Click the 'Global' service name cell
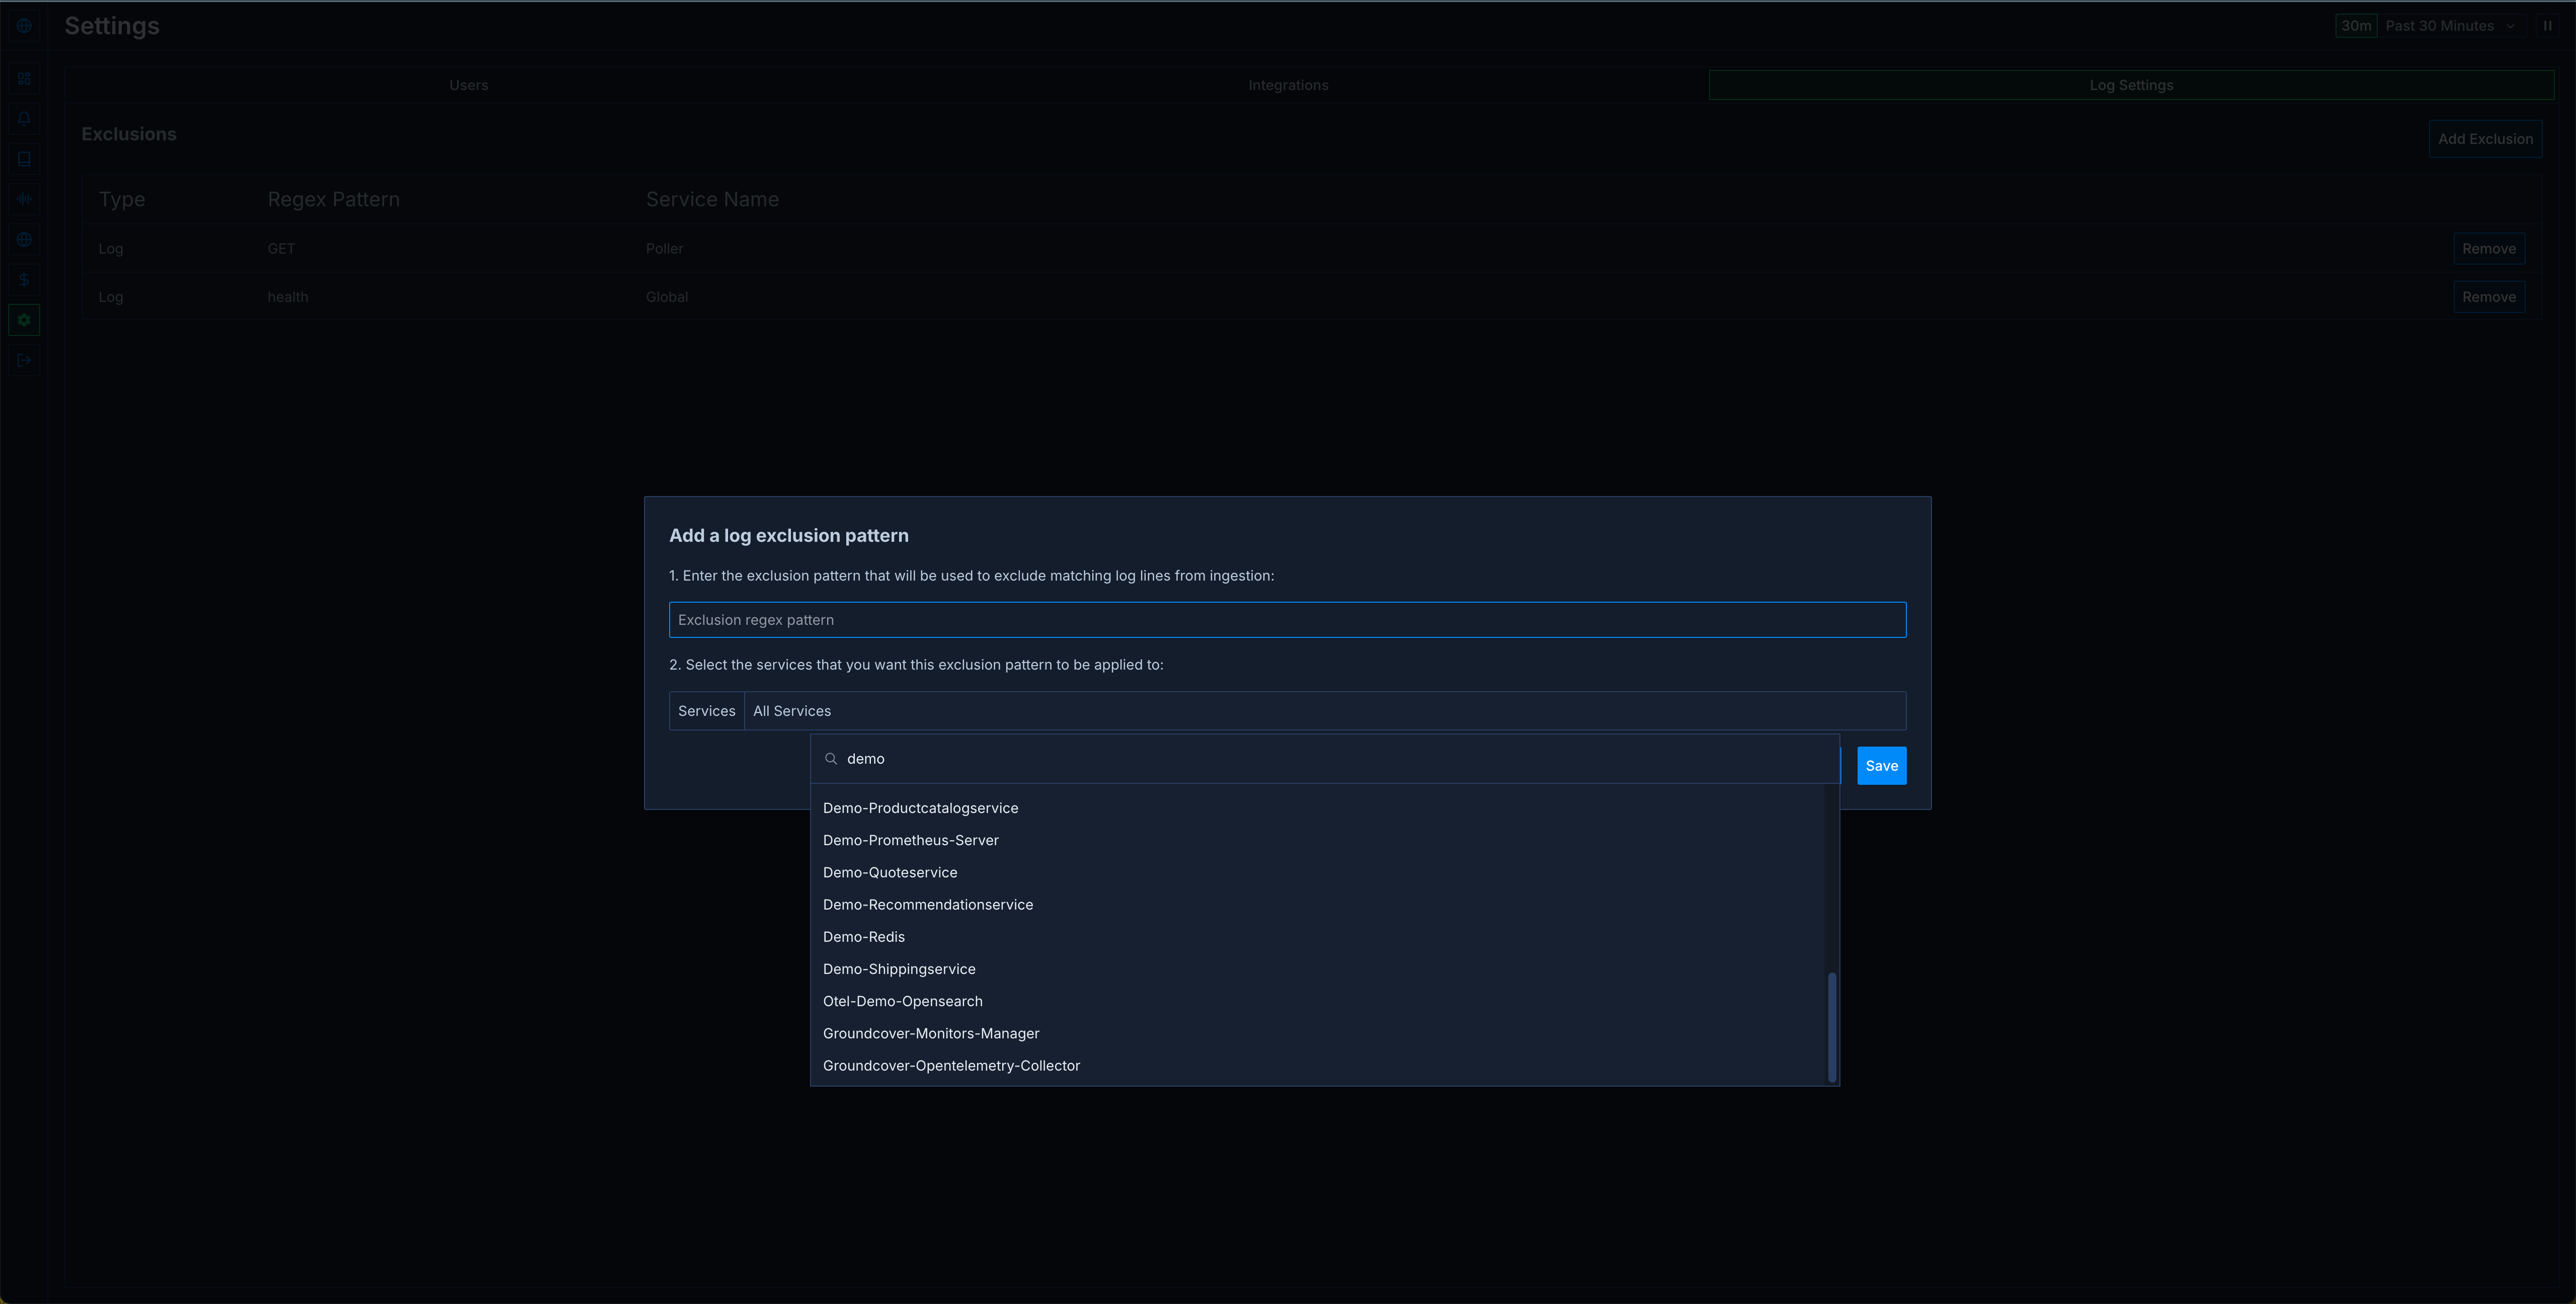2576x1304 pixels. point(667,297)
